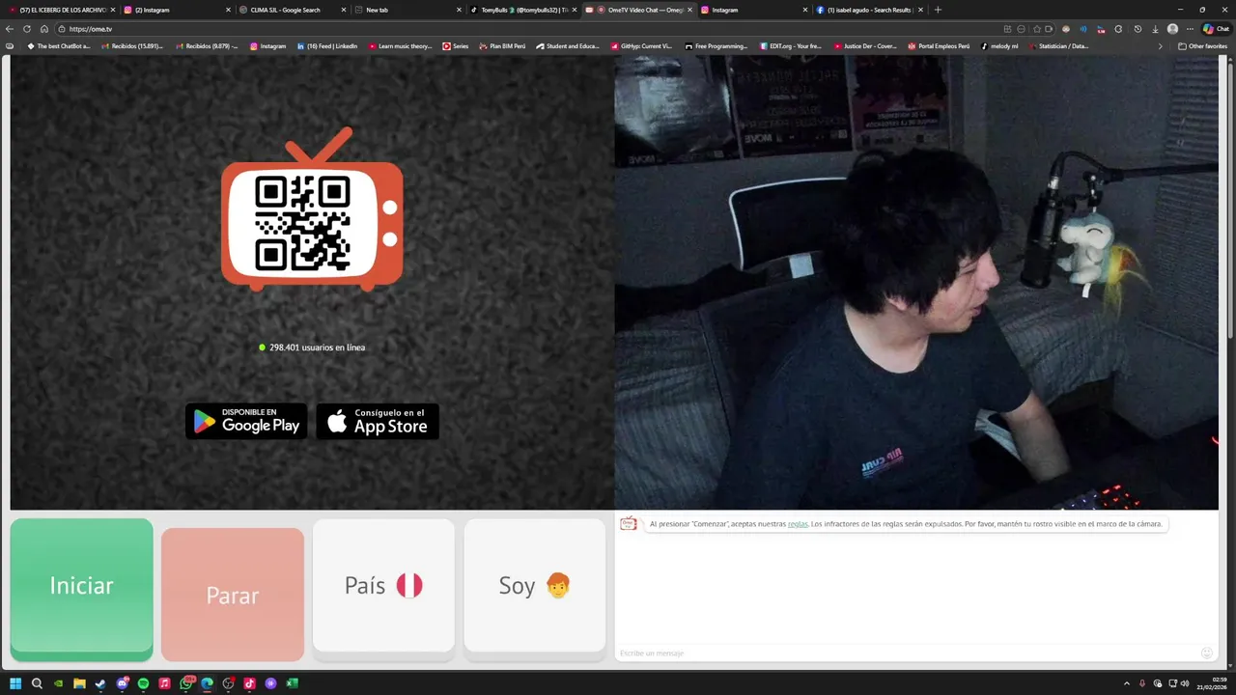Image resolution: width=1236 pixels, height=695 pixels.
Task: Open the browser three-dot settings menu
Action: [1190, 29]
